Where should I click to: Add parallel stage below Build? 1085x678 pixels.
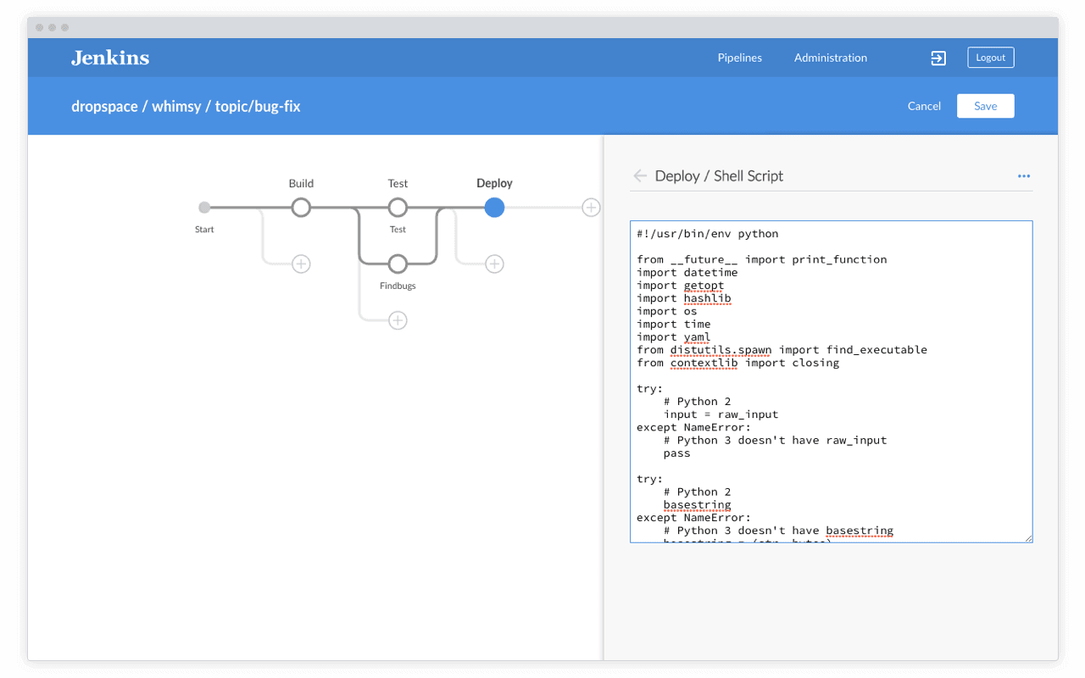[301, 264]
